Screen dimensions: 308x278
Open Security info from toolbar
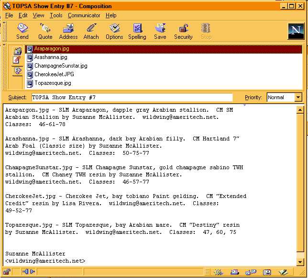(183, 32)
